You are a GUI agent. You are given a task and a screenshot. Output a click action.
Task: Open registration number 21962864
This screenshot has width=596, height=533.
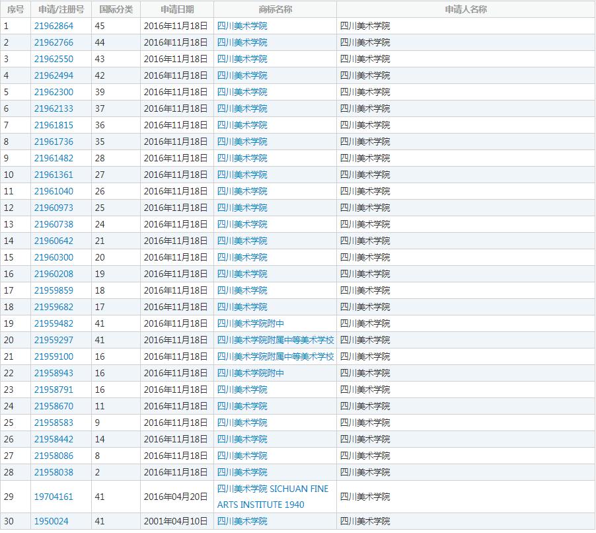54,26
